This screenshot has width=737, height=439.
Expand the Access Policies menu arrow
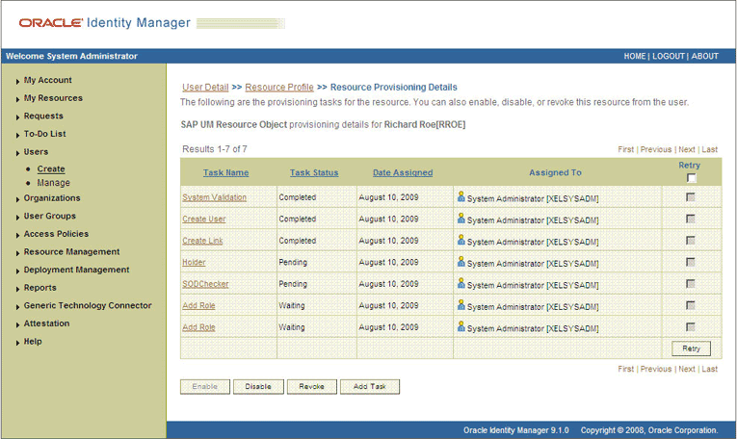(x=17, y=235)
